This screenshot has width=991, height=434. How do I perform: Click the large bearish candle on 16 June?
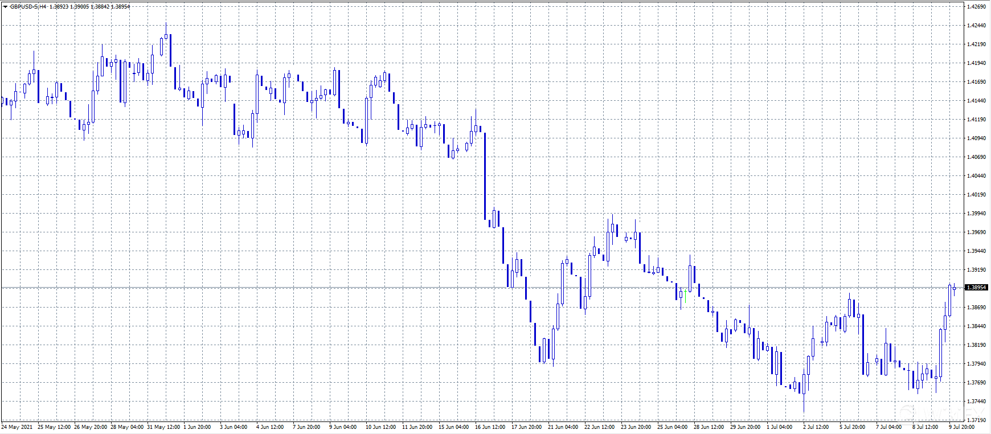click(x=485, y=177)
